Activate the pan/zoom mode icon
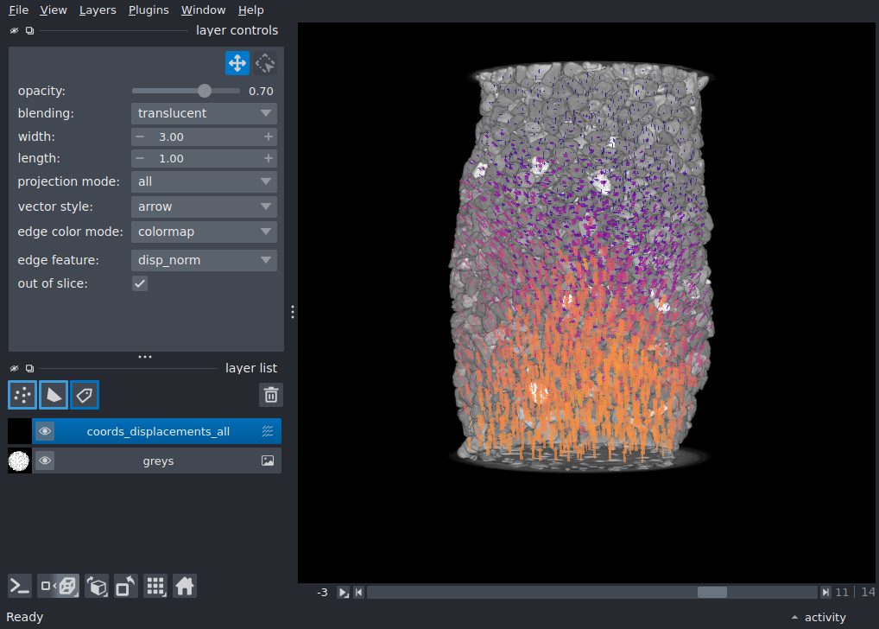 [237, 63]
